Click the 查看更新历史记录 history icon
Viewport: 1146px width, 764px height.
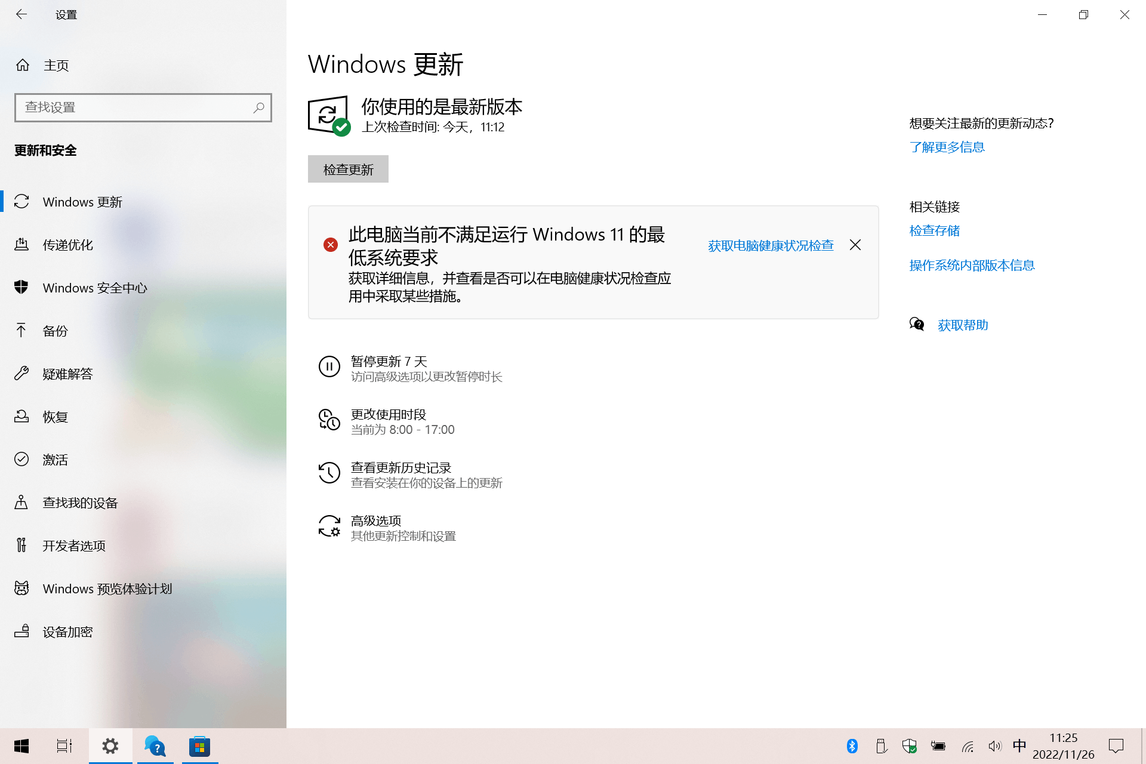click(x=329, y=473)
